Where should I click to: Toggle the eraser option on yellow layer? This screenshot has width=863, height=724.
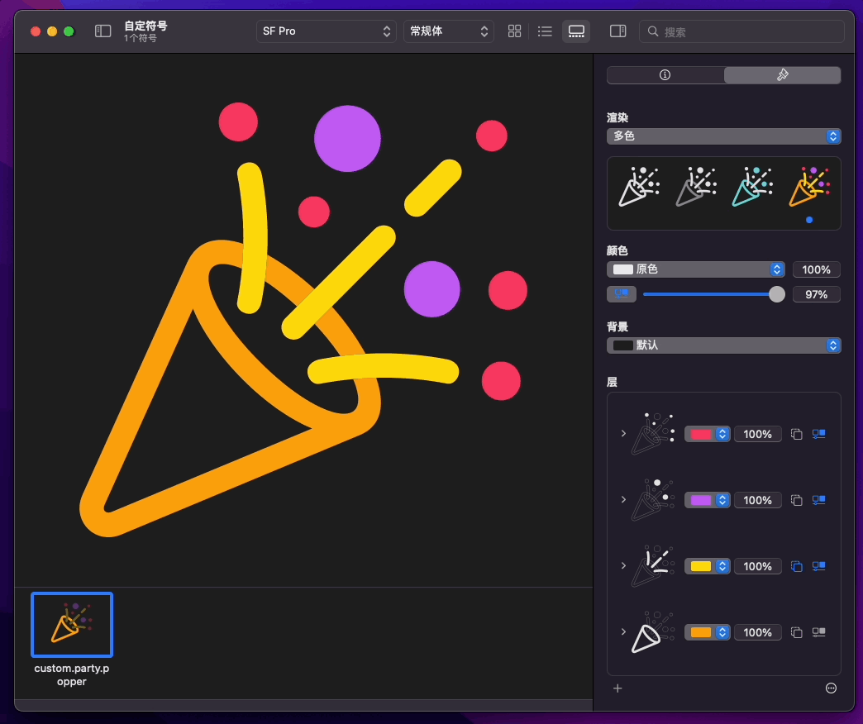coord(796,566)
